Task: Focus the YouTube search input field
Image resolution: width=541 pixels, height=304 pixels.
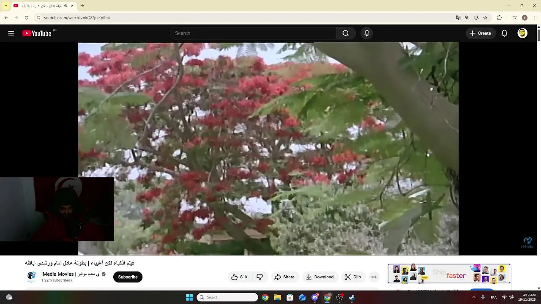Action: [x=253, y=33]
